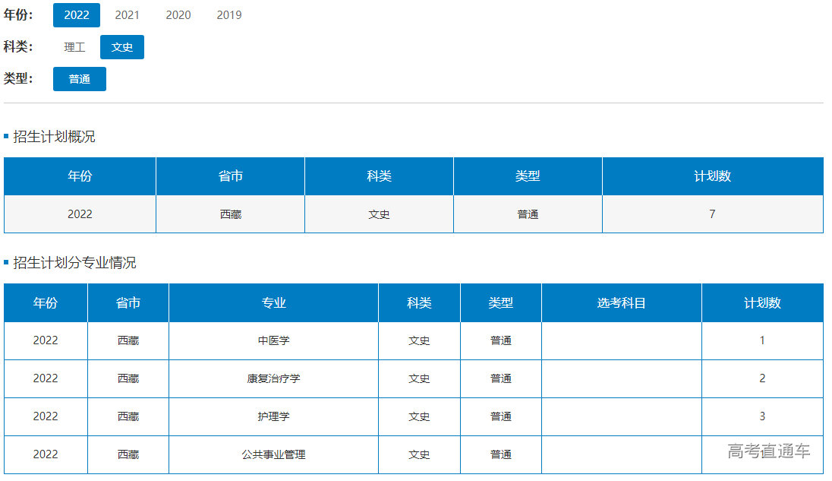Choose year 2019 filter
Image resolution: width=832 pixels, height=481 pixels.
(x=228, y=15)
